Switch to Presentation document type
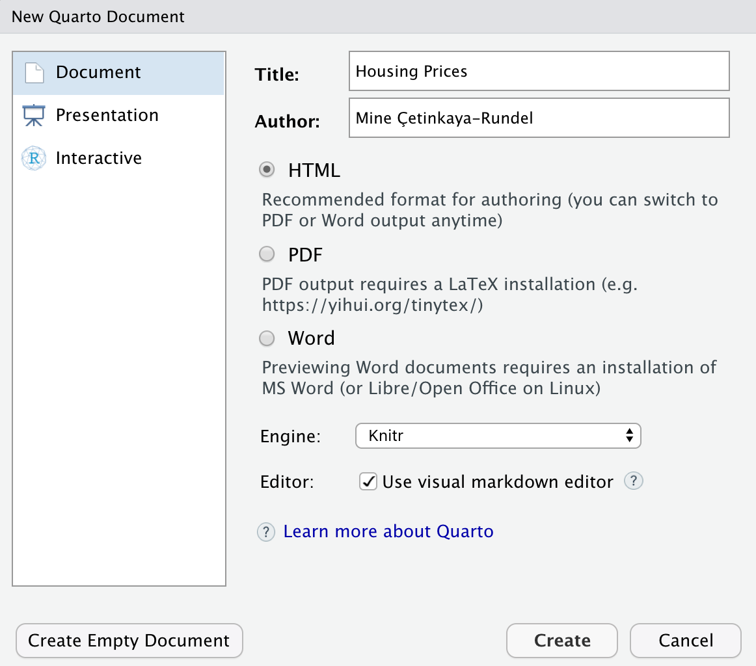Viewport: 756px width, 666px height. [107, 114]
